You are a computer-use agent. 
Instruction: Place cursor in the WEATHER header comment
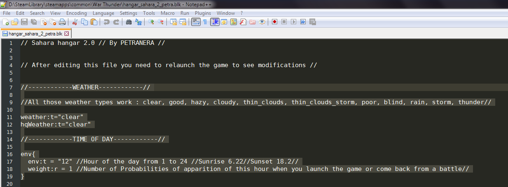pyautogui.click(x=85, y=87)
